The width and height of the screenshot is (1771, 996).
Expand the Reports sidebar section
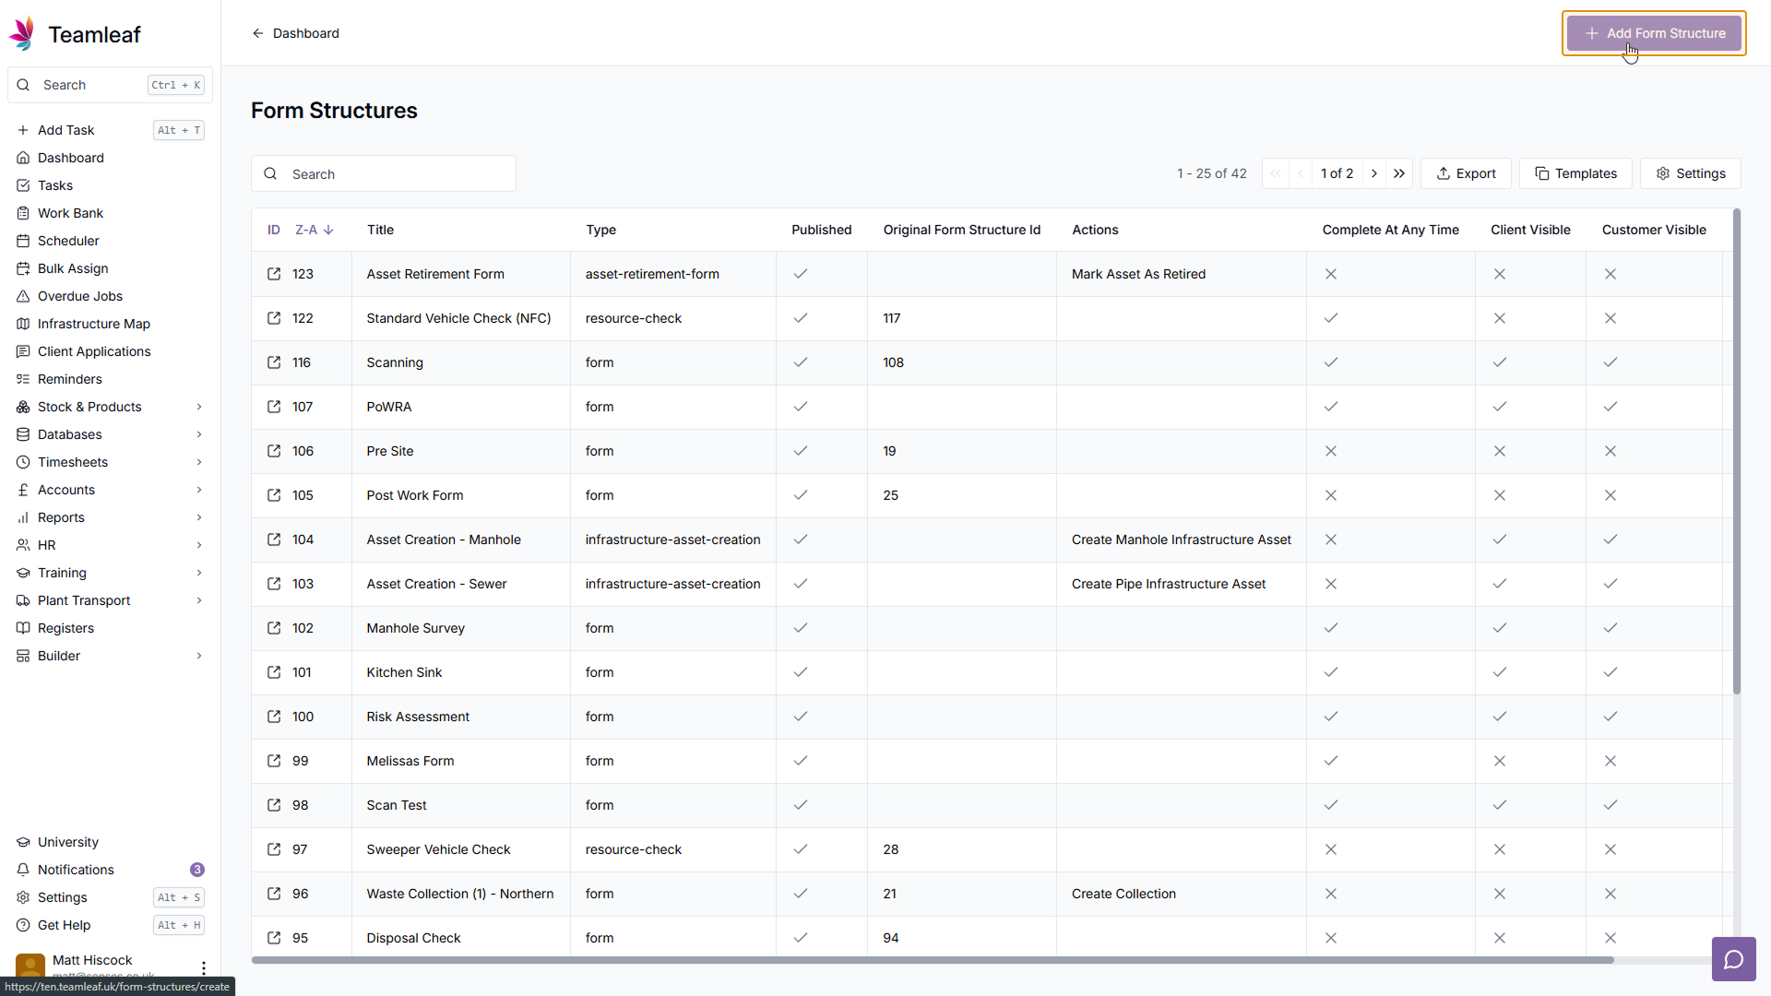point(199,517)
